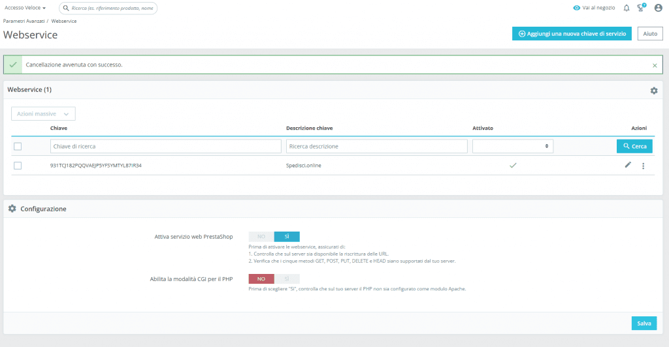Image resolution: width=669 pixels, height=347 pixels.
Task: Tick the checkbox for key 931TCJ182PQQVAEJP5YFSYMTYLB7IR34
Action: point(18,166)
